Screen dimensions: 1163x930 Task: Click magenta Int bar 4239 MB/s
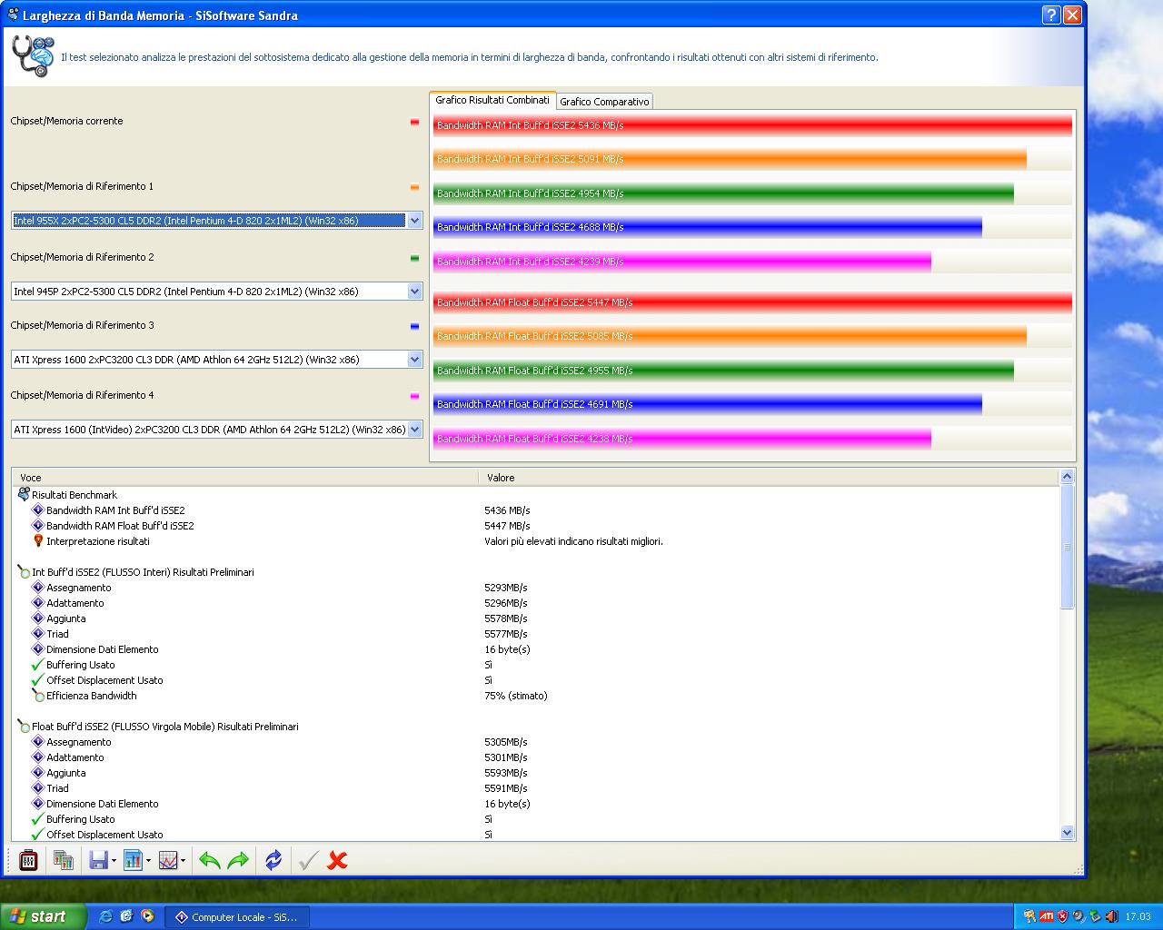[682, 262]
